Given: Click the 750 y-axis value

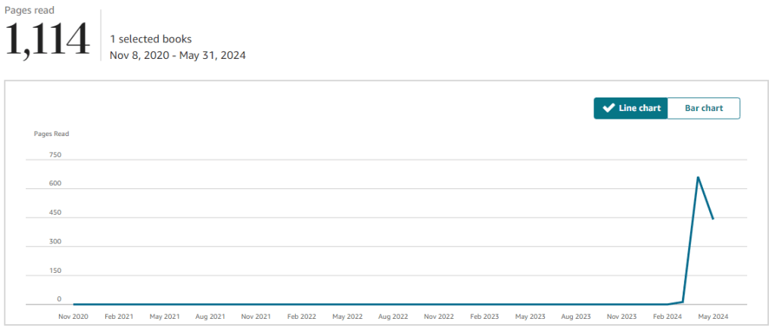Looking at the screenshot, I should 54,155.
